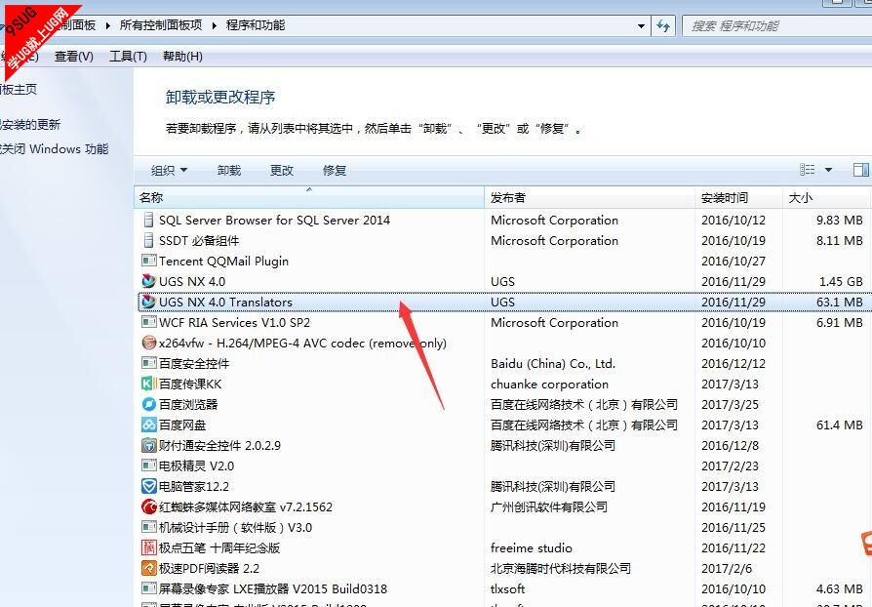
Task: Select WCF RIA Services V1.0 SP2
Action: 234,322
